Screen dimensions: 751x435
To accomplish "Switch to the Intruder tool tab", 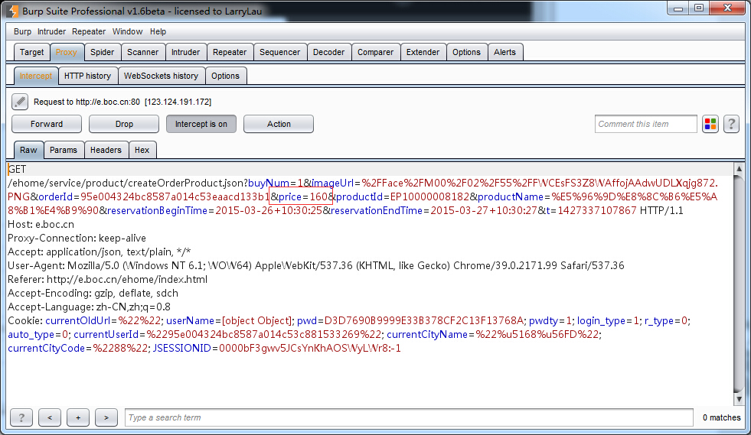I will (185, 52).
